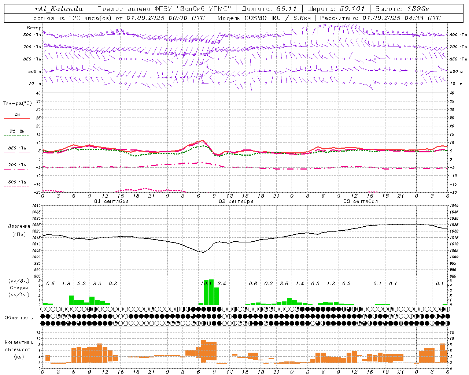
Task: Click the 'Модель COSMO-RU / 6.6км' text
Action: [264, 18]
